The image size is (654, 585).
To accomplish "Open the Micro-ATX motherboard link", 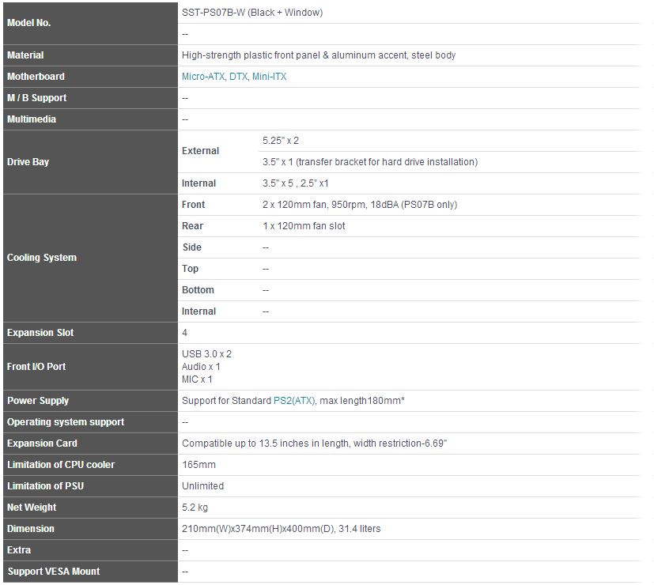I will (202, 77).
